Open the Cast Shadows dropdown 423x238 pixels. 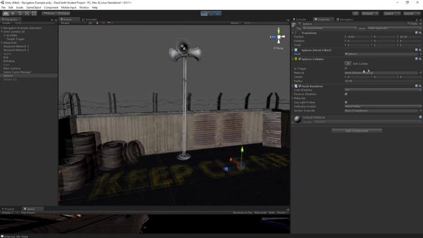pyautogui.click(x=383, y=90)
